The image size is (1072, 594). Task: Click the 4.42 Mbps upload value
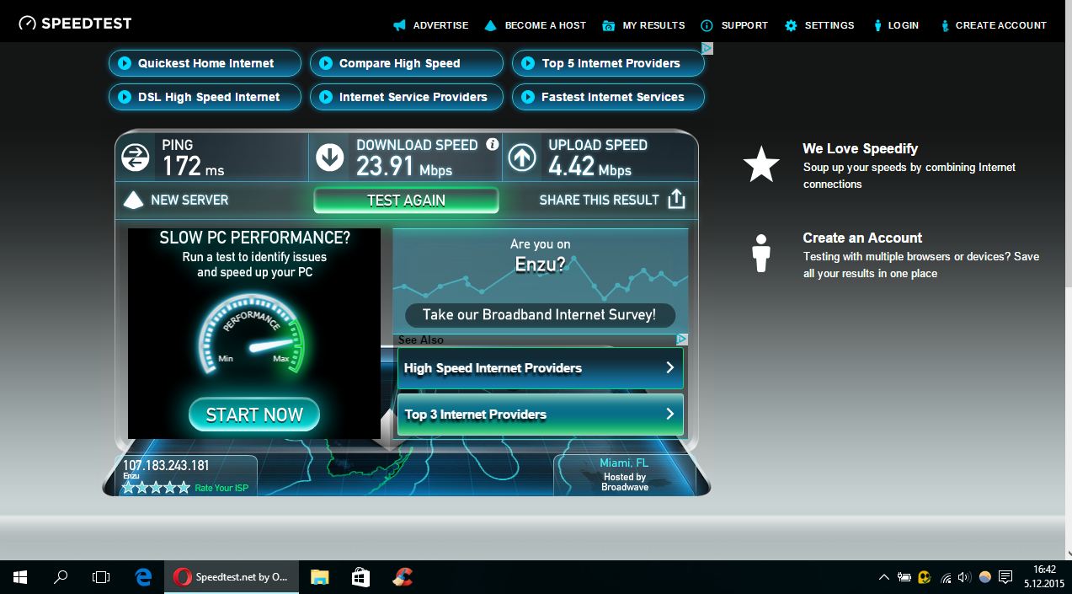click(589, 166)
